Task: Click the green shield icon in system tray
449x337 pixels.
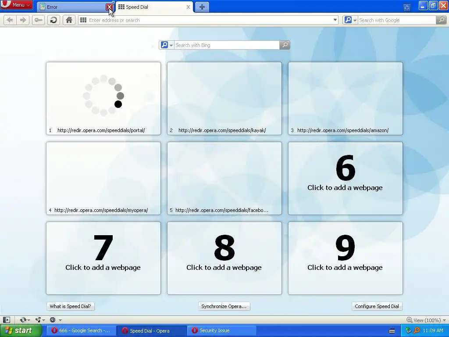Action: (x=408, y=331)
